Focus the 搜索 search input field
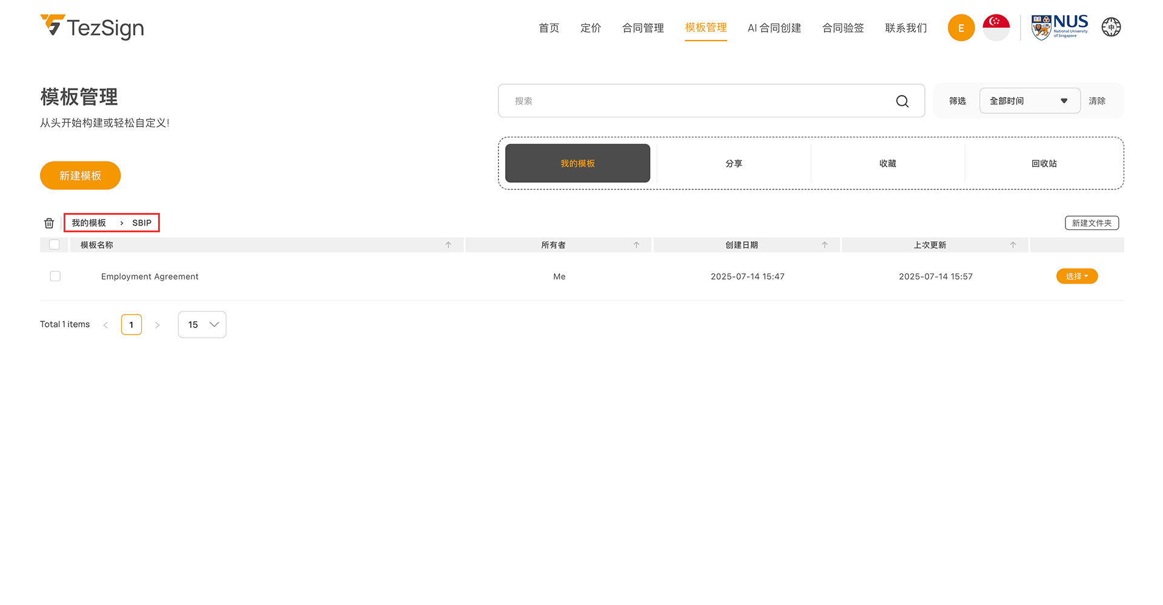This screenshot has width=1163, height=605. click(697, 101)
